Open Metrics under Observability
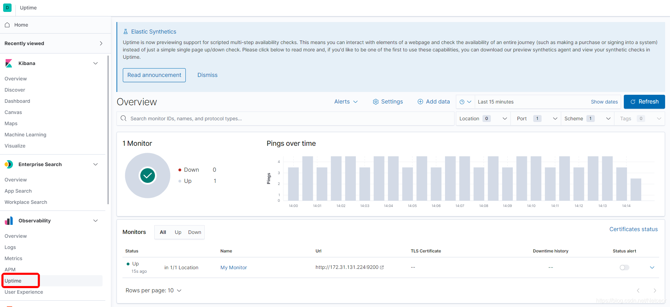The image size is (670, 307). 13,258
